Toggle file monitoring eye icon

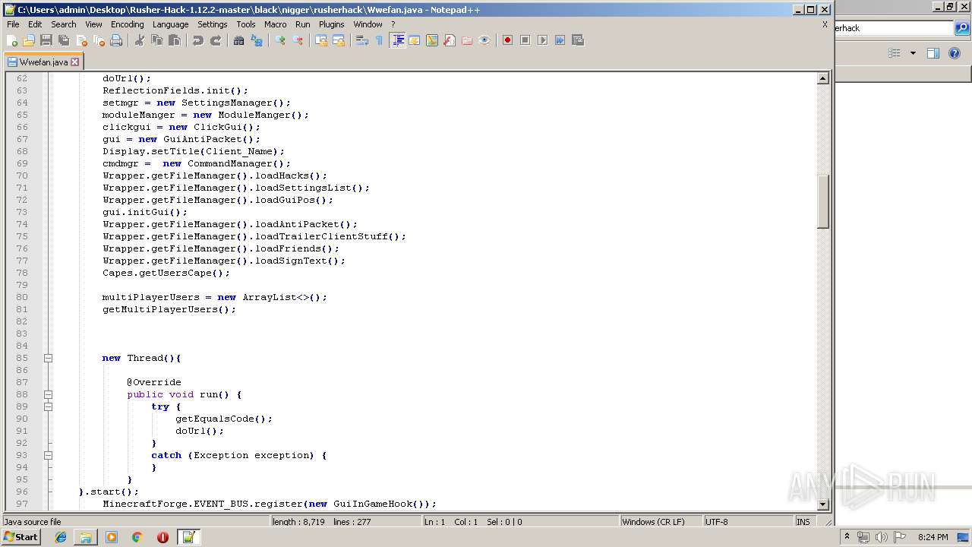(x=484, y=40)
